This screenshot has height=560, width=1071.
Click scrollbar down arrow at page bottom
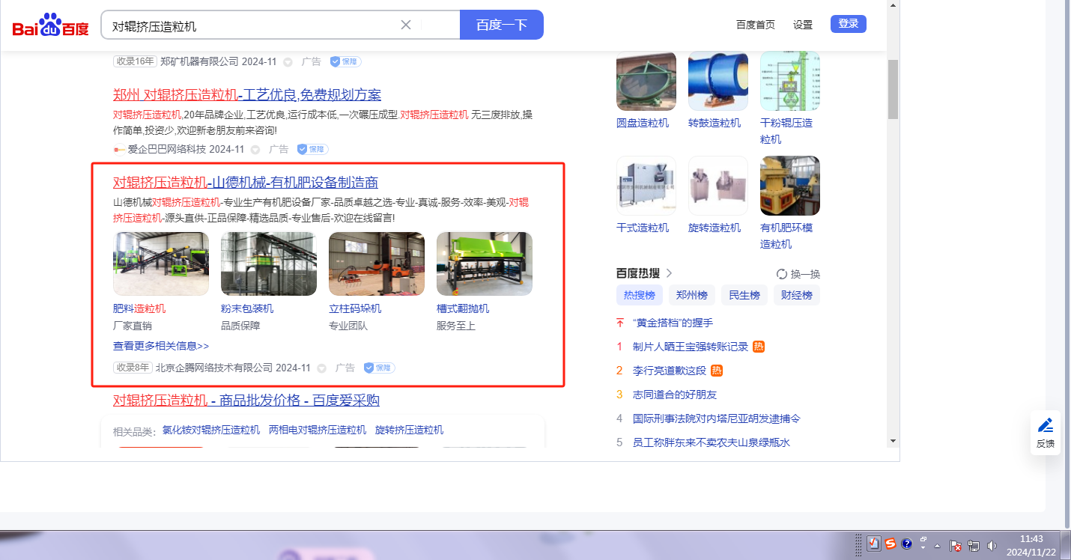[893, 442]
